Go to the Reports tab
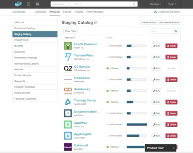Image resolution: width=193 pixels, height=153 pixels. click(x=79, y=12)
